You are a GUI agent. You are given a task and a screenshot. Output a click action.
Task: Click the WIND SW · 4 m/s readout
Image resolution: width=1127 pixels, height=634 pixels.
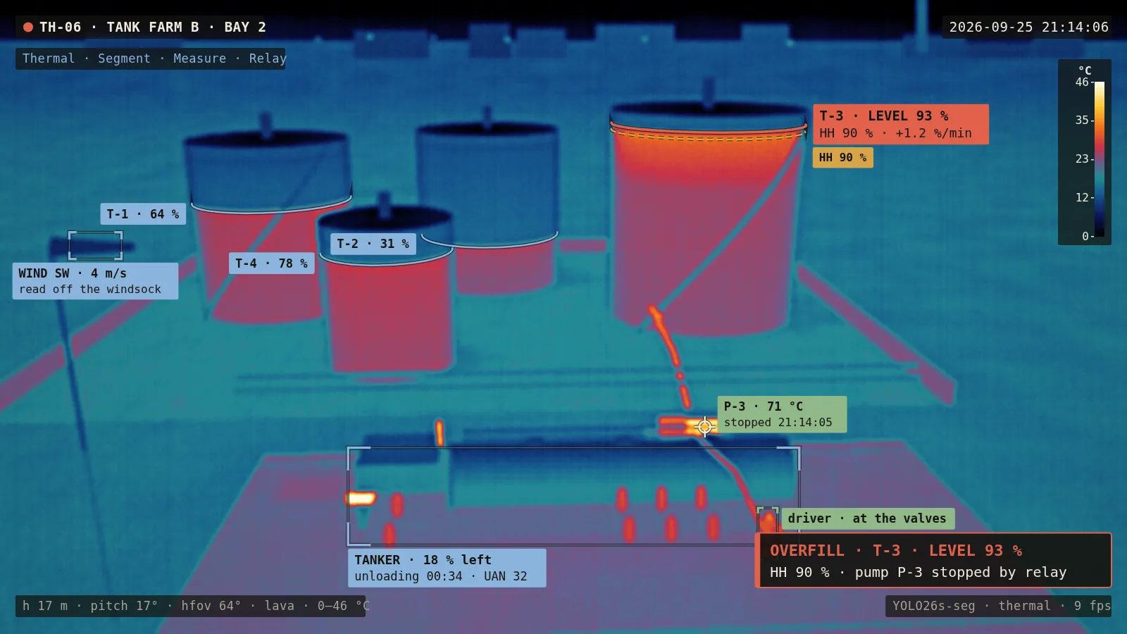(x=95, y=281)
